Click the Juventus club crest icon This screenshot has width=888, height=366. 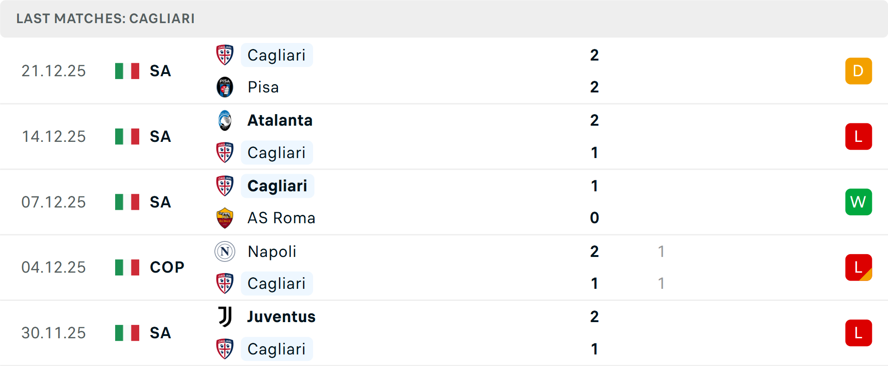225,317
